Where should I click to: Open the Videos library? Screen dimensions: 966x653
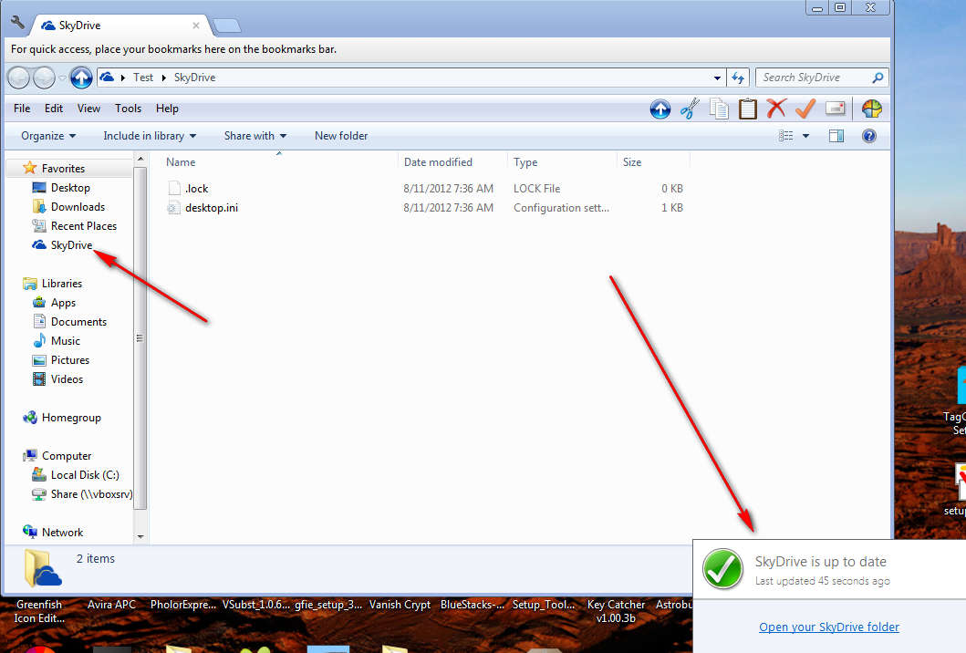pos(67,378)
